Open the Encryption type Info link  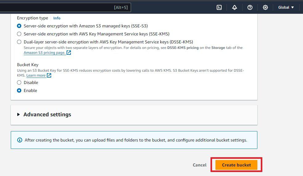coord(57,18)
